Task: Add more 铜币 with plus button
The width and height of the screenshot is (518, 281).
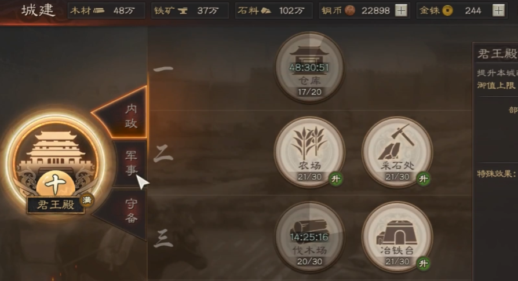Action: coord(401,10)
